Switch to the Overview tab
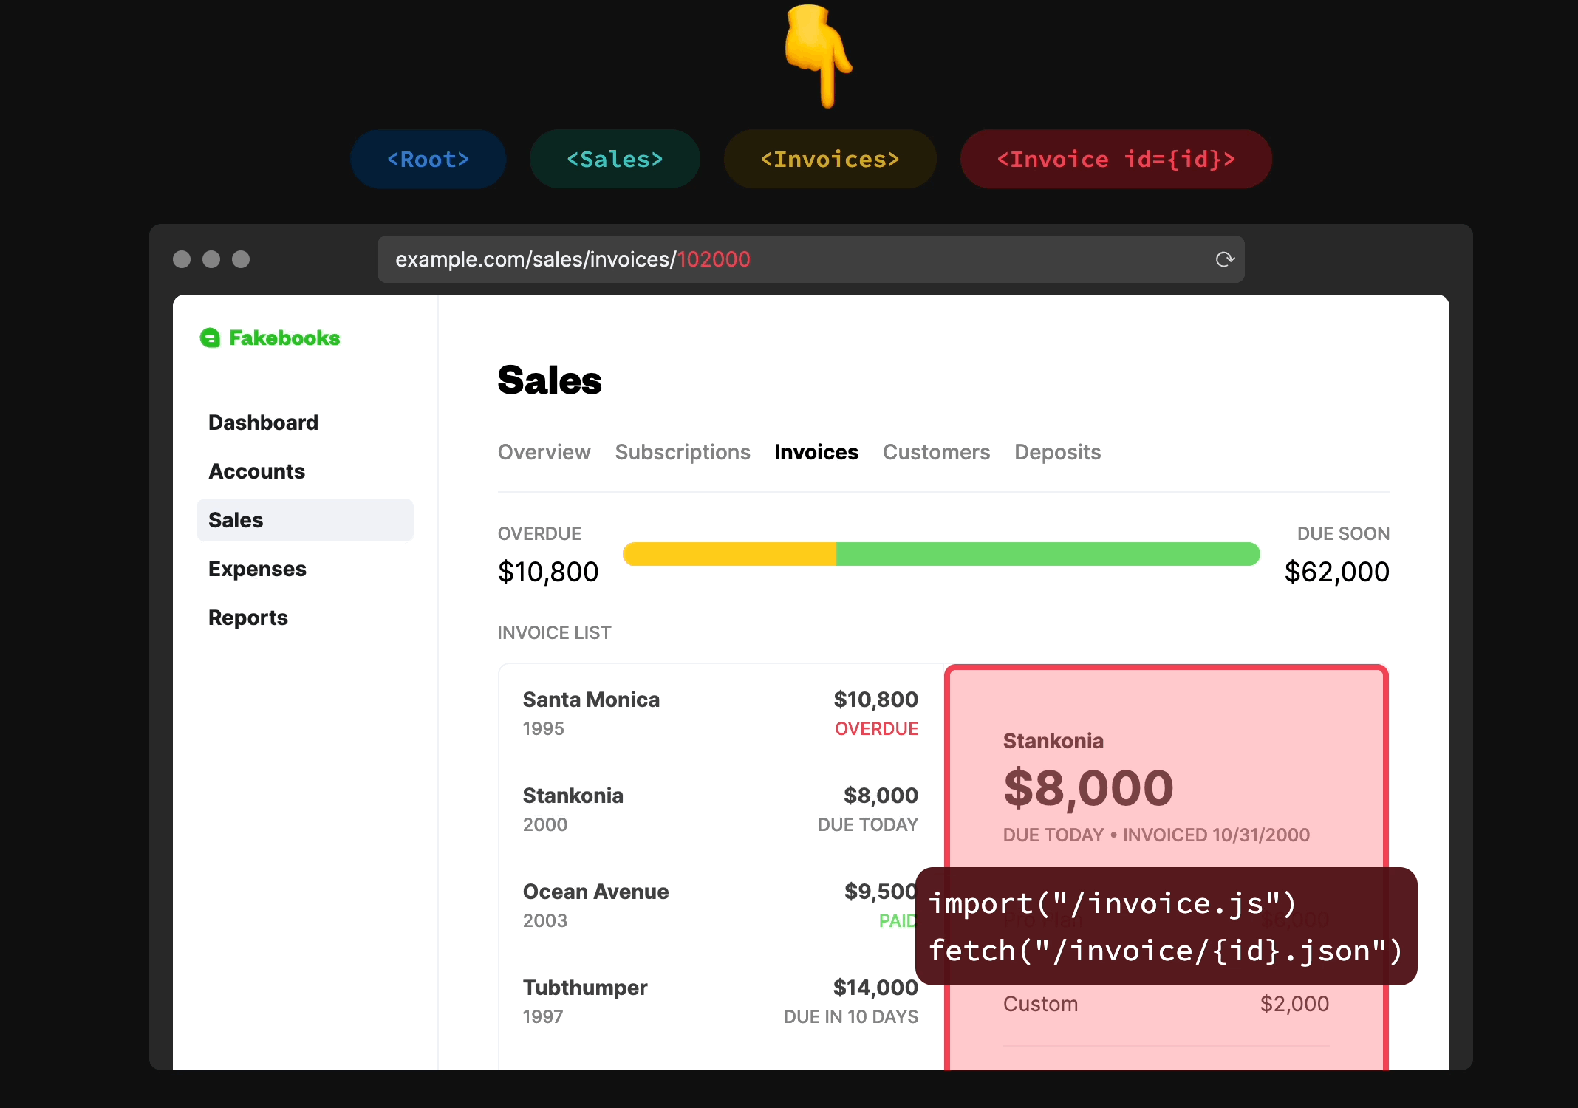This screenshot has height=1108, width=1578. pos(544,452)
